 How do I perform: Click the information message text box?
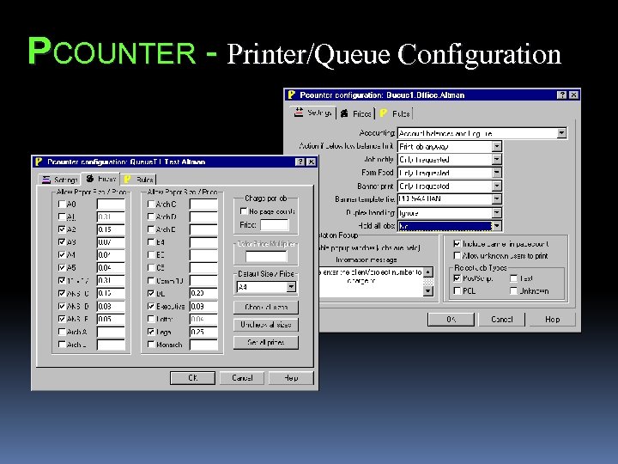click(372, 282)
